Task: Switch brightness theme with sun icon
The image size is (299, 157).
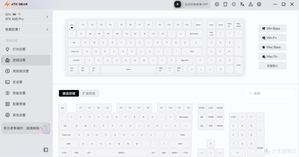Action: point(234,4)
